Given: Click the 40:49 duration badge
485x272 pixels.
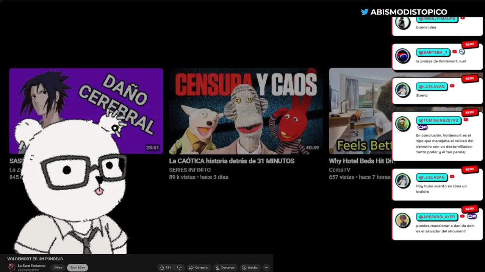Looking at the screenshot, I should coord(312,148).
